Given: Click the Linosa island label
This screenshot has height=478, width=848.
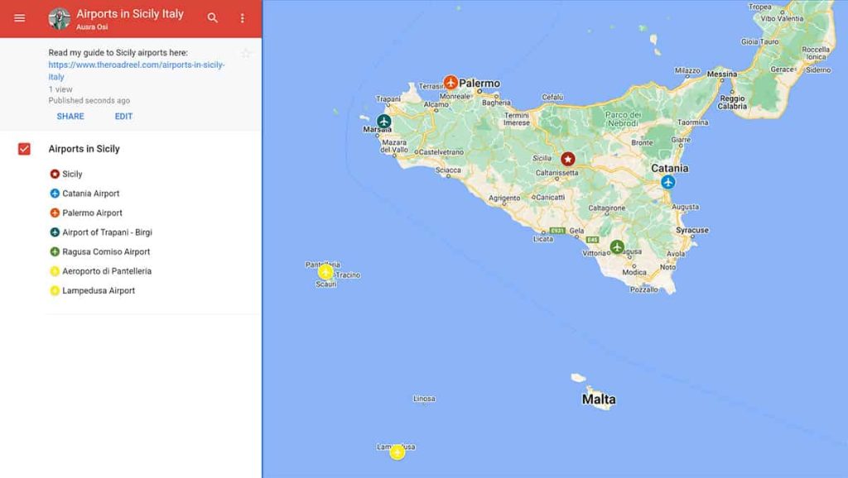Looking at the screenshot, I should click(x=424, y=399).
